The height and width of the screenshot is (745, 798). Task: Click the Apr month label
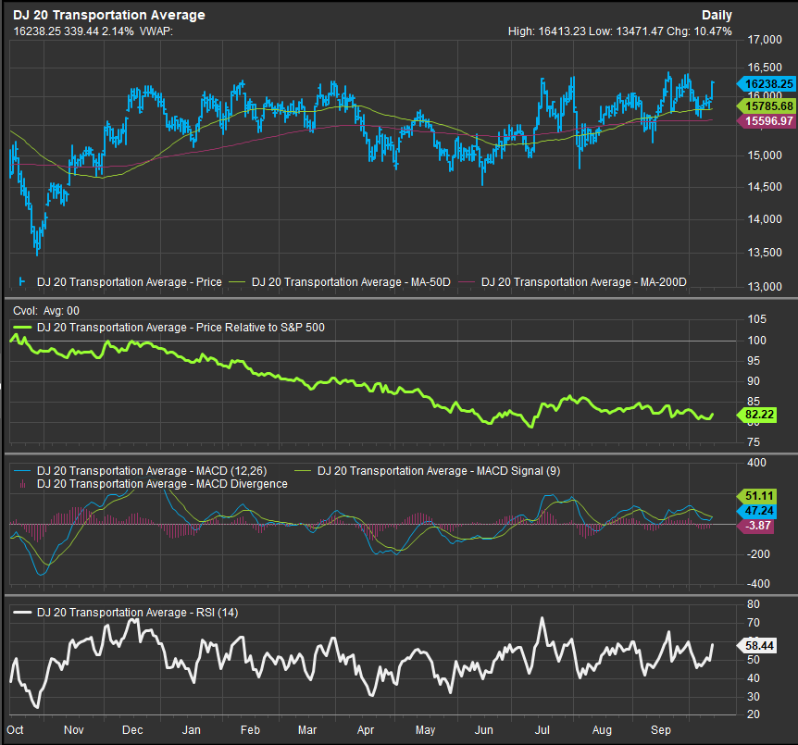[x=366, y=730]
